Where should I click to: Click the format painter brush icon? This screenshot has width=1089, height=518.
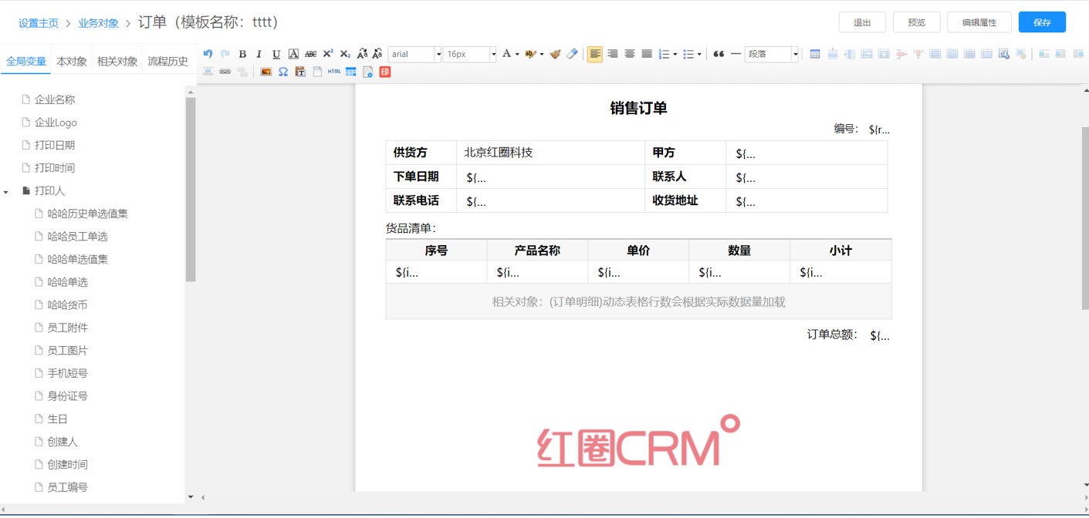555,54
